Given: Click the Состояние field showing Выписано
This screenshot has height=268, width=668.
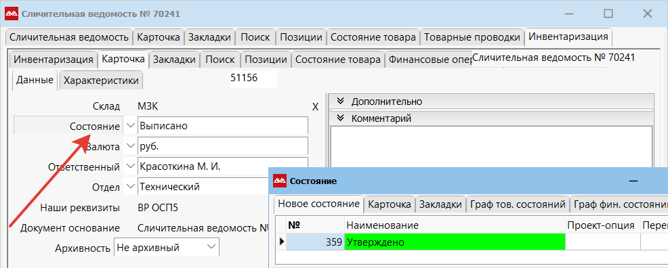Looking at the screenshot, I should 222,126.
